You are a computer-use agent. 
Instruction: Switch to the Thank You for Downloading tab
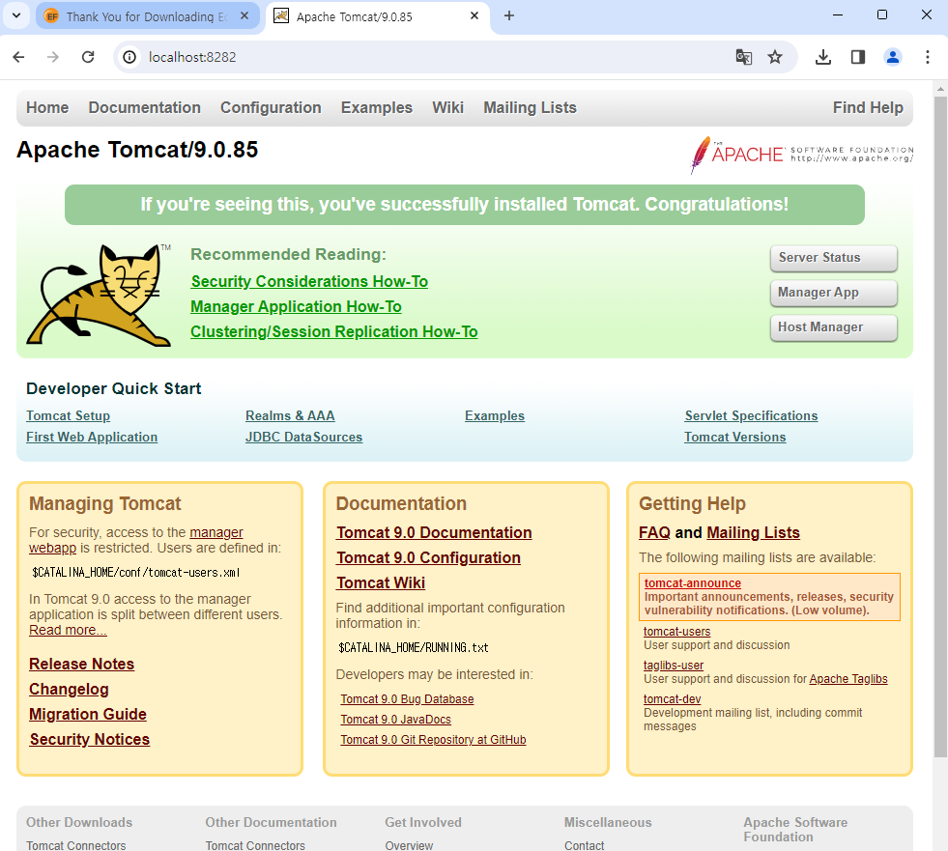point(148,16)
